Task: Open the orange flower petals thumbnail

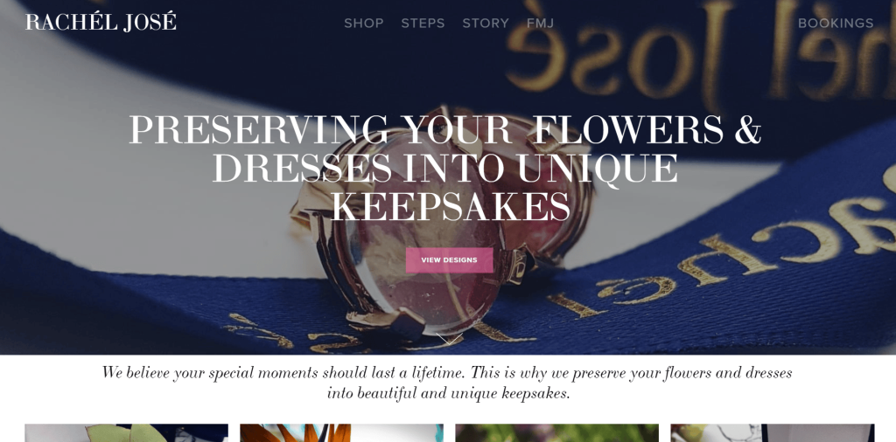Action: (342, 433)
